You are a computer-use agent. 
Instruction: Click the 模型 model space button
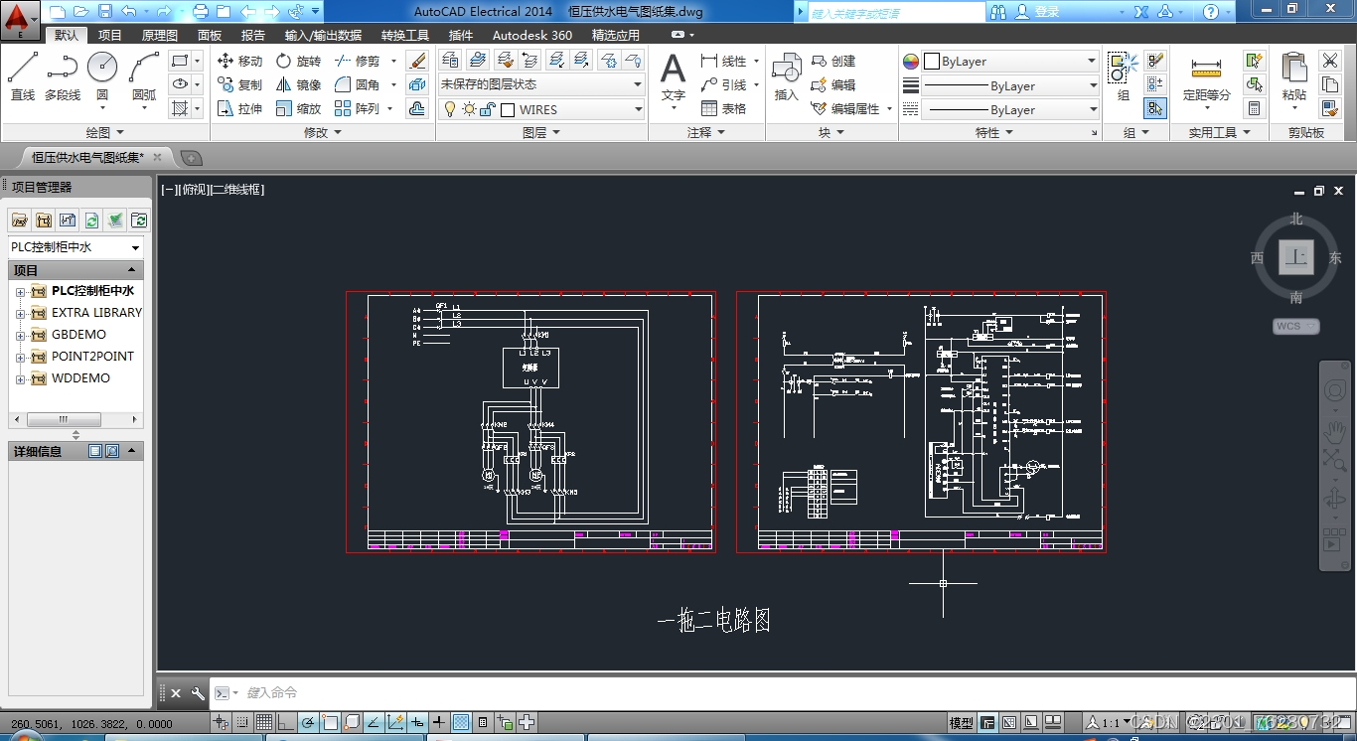[962, 723]
